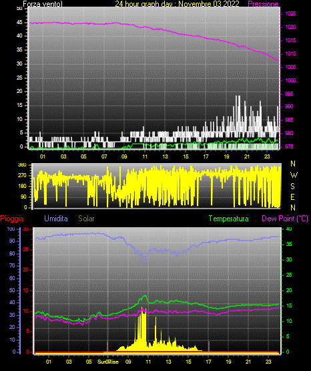
Task: Click hour 23 tick on wind graph
Action: coord(267,156)
